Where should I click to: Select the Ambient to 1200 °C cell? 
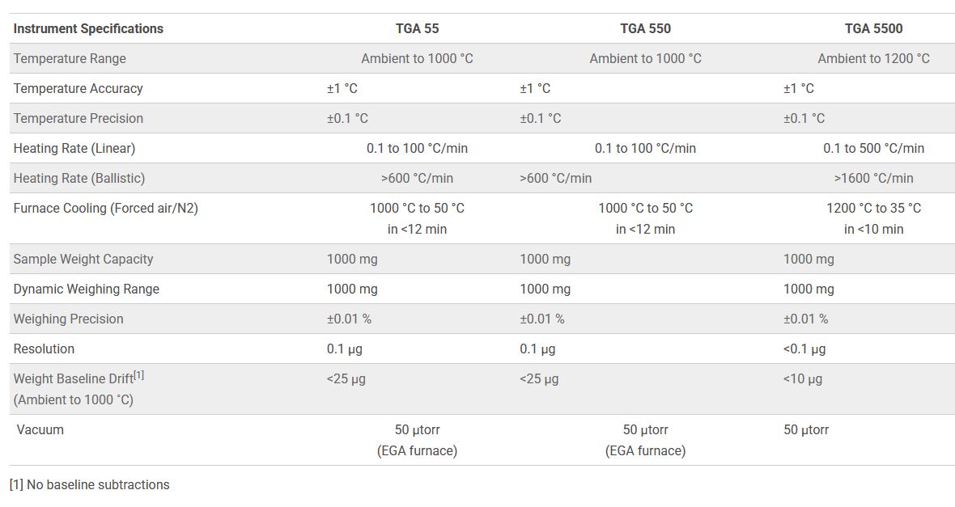point(873,58)
